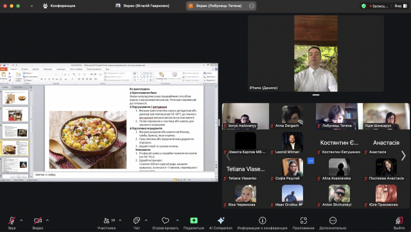The width and height of the screenshot is (411, 232).
Task: Expand video options arrow next to Видео
Action: click(x=48, y=220)
